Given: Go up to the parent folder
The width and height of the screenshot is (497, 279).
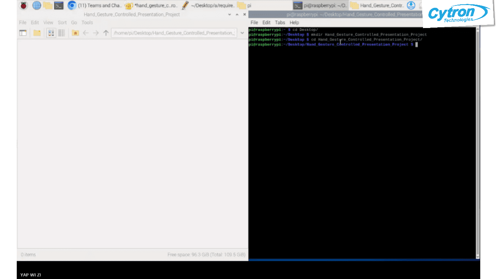Looking at the screenshot, I should tap(106, 33).
